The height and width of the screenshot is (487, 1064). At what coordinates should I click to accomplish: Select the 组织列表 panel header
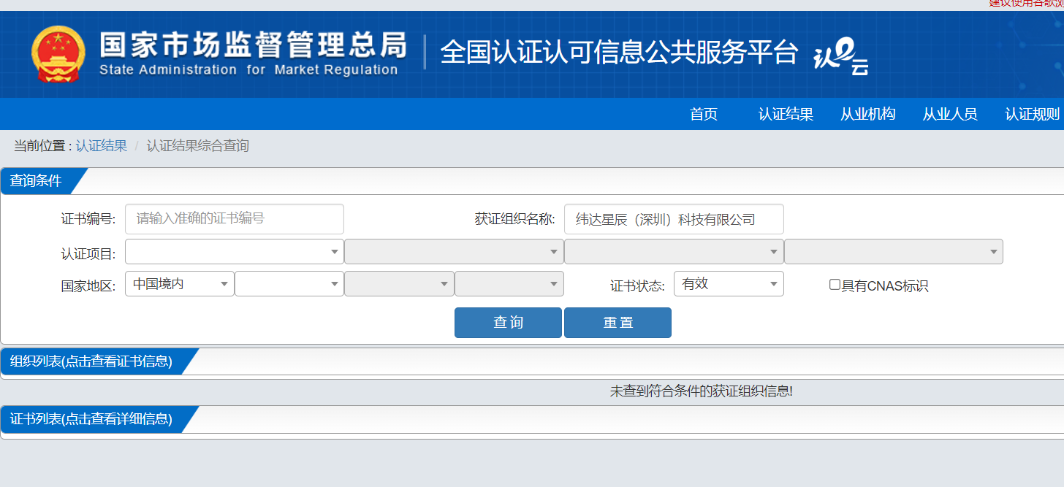(92, 361)
